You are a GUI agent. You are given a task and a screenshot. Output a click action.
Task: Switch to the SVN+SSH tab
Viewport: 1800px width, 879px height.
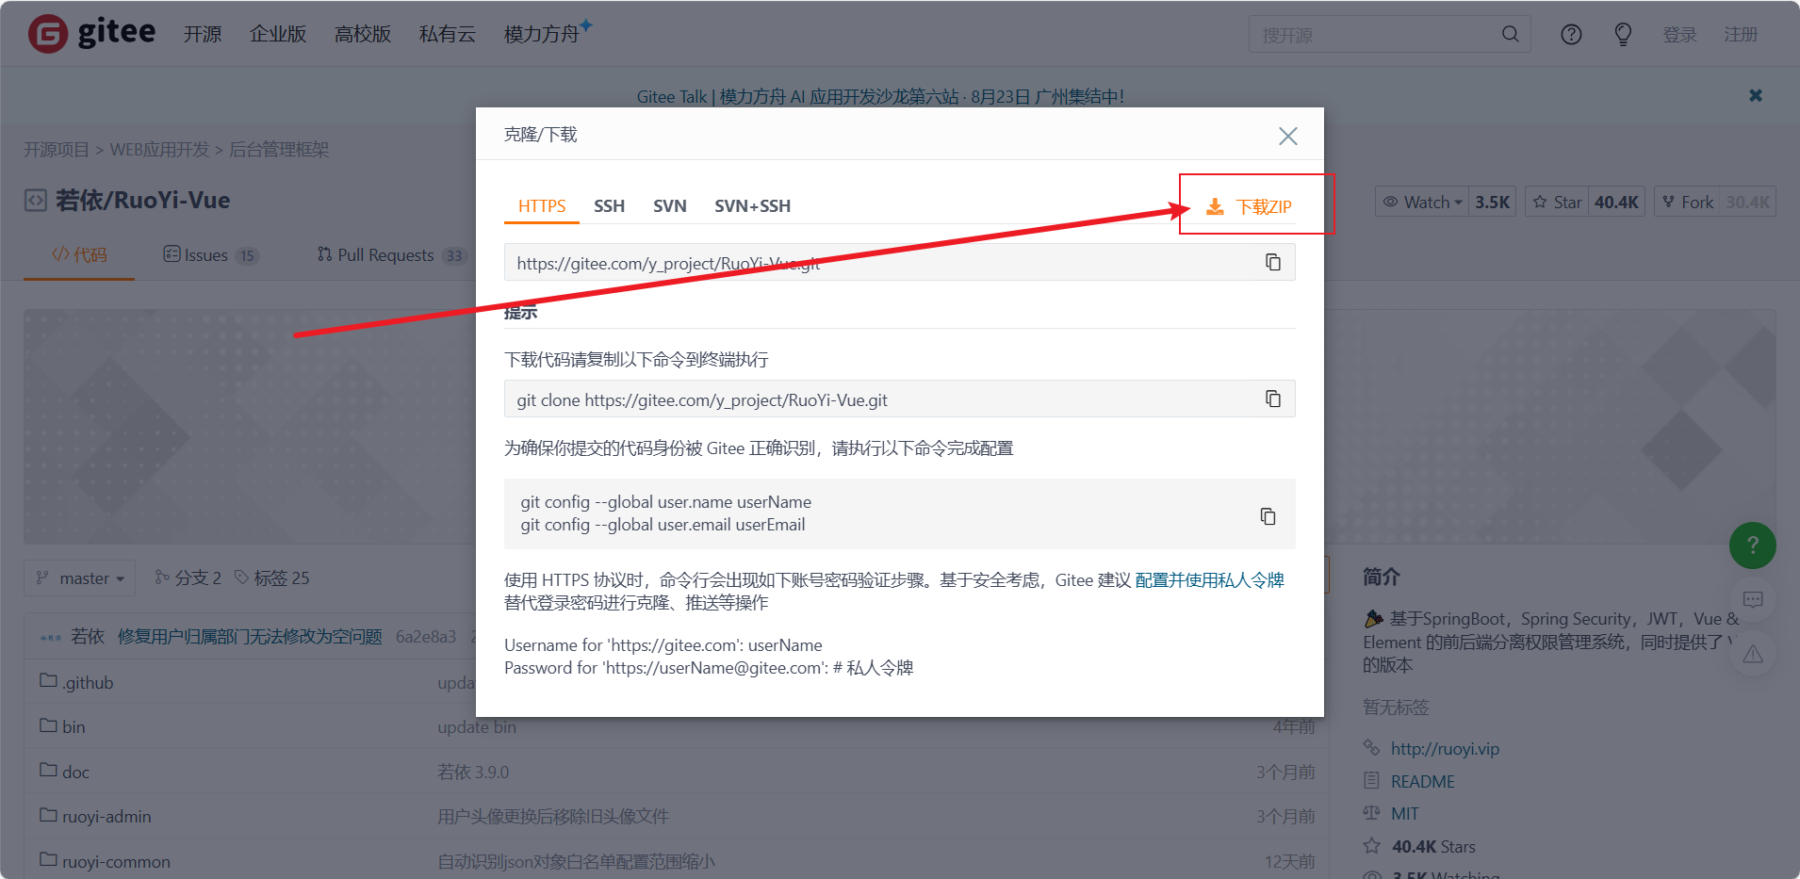(752, 206)
